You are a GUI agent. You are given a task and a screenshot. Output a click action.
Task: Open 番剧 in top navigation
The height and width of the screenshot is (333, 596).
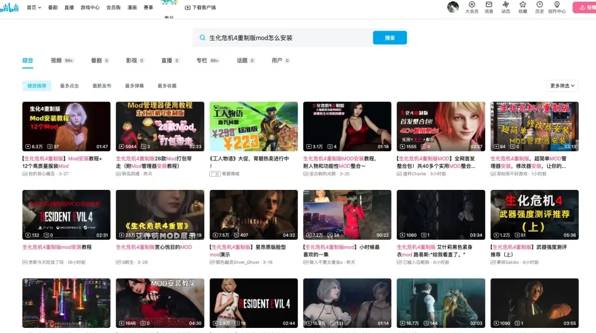coord(53,8)
